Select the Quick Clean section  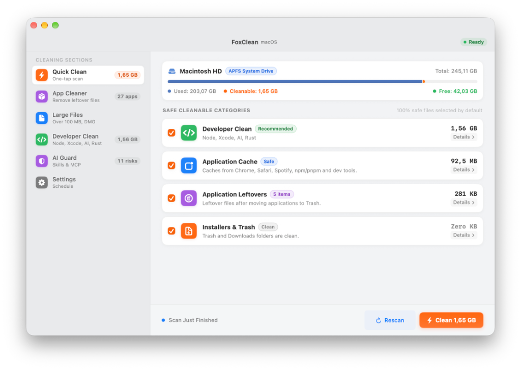coord(88,75)
